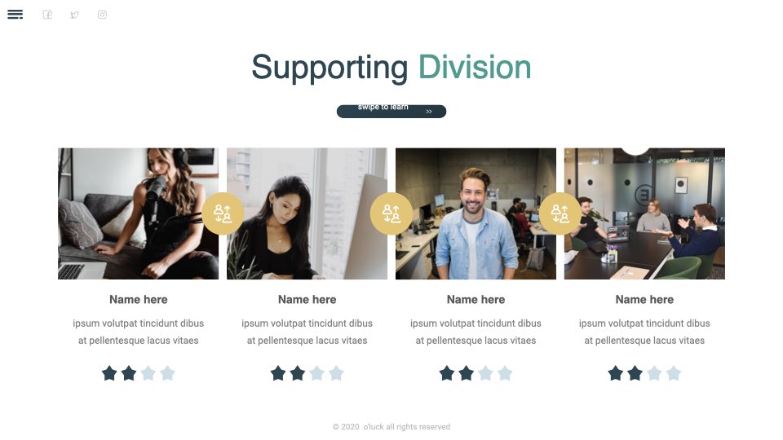Select third light star under third card
This screenshot has width=783, height=440.
coord(485,373)
